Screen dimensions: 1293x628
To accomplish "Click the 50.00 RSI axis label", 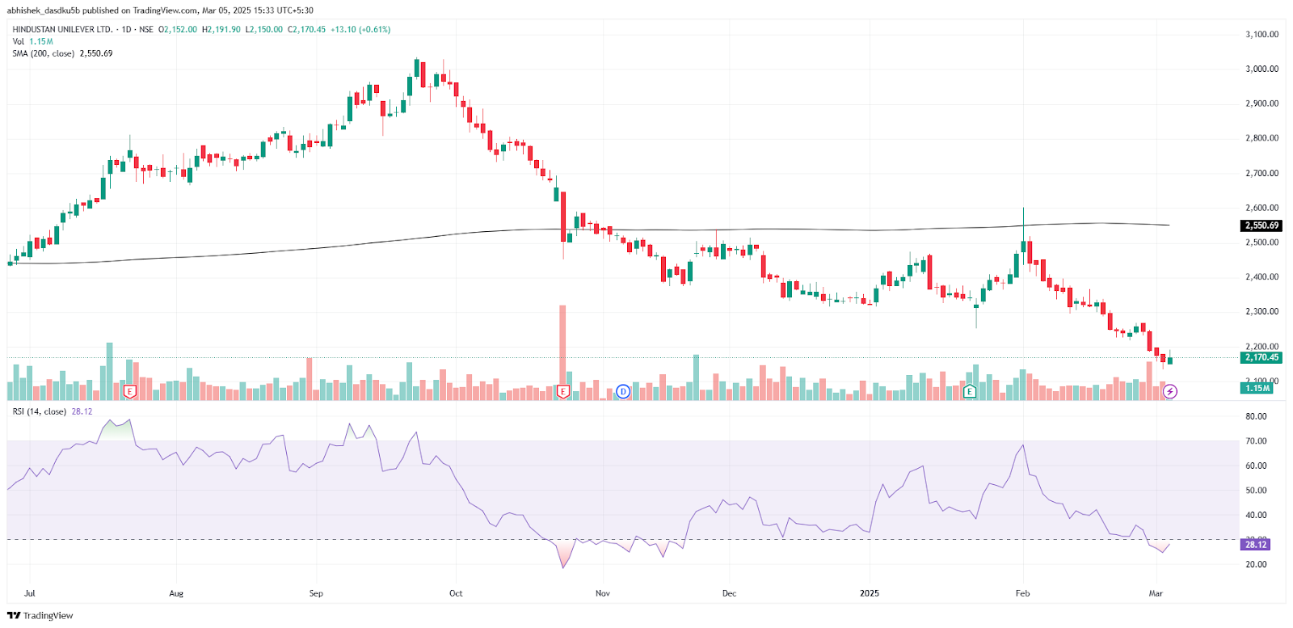I will point(1256,491).
